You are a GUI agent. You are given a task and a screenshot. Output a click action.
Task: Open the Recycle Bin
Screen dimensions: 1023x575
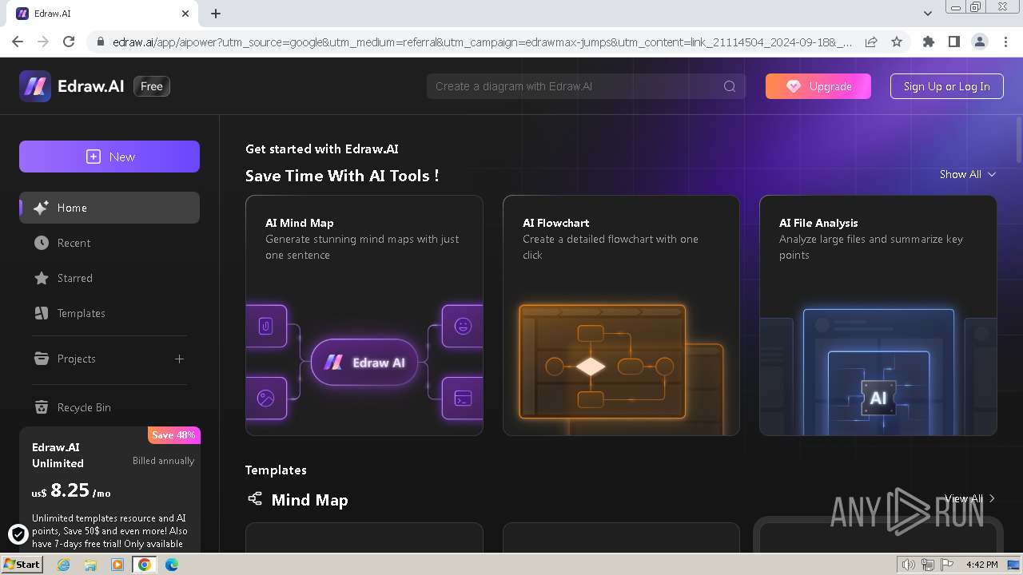click(x=109, y=407)
